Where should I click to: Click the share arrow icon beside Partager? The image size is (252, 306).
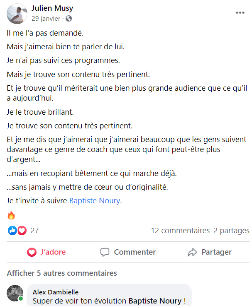pyautogui.click(x=192, y=252)
